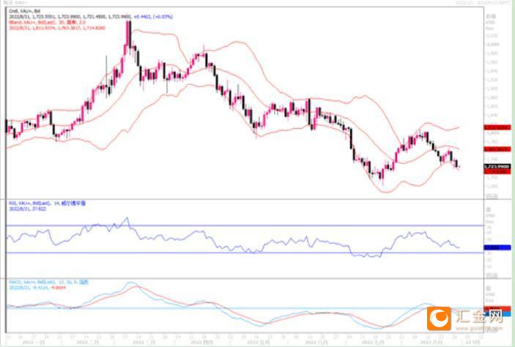Click the black current price tag 1,723.9900
Screen dimensions: 515x347
click(x=497, y=167)
